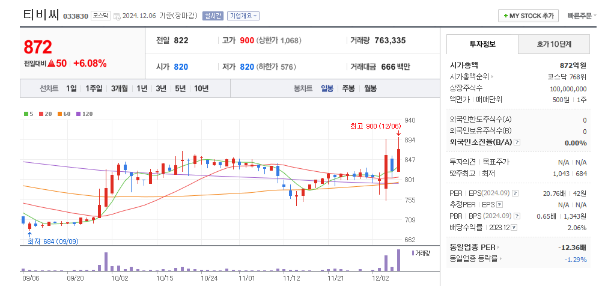This screenshot has width=608, height=286.
Task: Click the 최고 900 (12/06) chart marker
Action: pos(375,126)
